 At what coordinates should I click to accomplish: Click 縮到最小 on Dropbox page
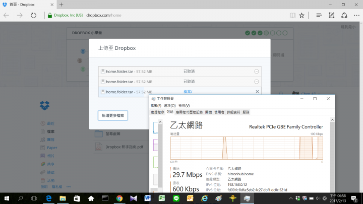348,27
